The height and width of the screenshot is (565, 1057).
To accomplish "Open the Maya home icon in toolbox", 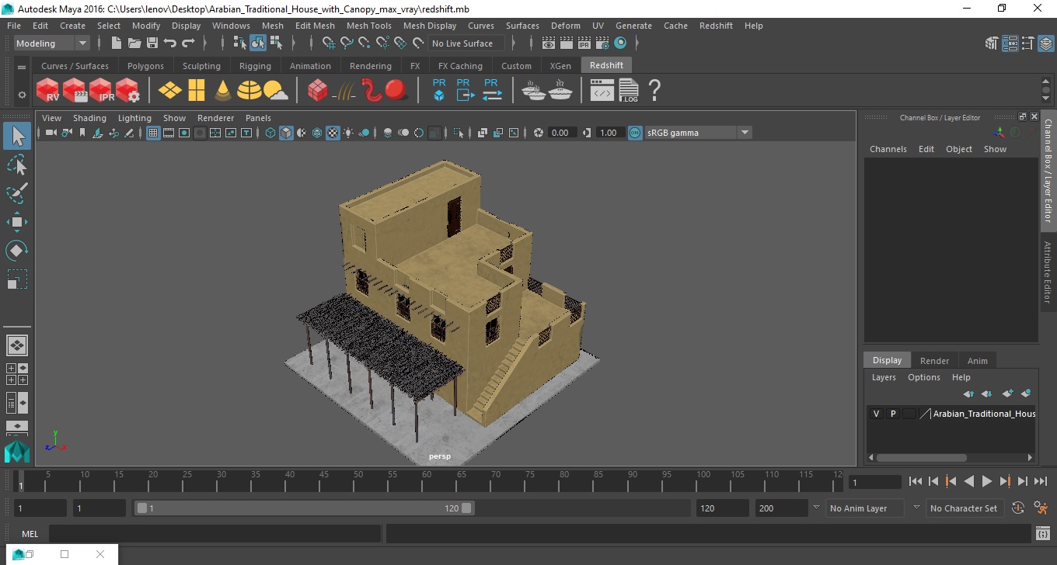I will pos(17,452).
